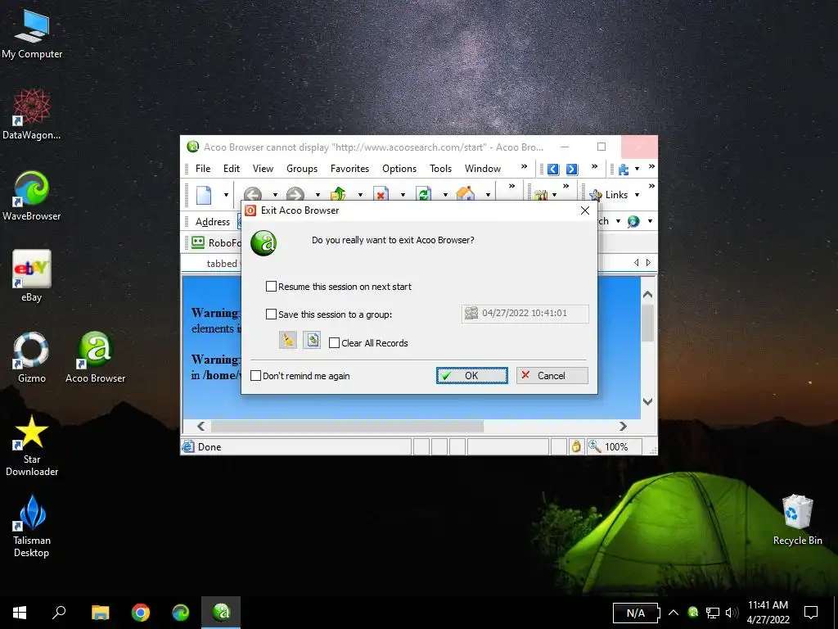The height and width of the screenshot is (629, 838).
Task: Click the globe search-engine icon
Action: [x=633, y=221]
